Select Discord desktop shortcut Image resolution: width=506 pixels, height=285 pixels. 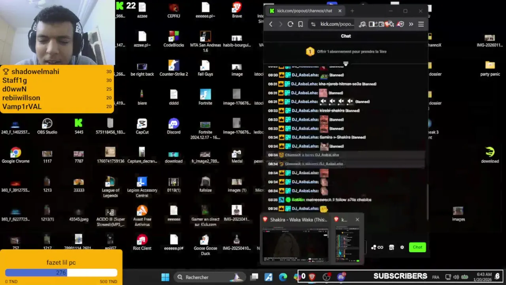coord(174,127)
